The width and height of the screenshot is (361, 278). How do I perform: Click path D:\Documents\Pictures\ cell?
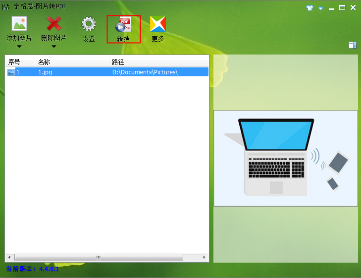click(145, 72)
